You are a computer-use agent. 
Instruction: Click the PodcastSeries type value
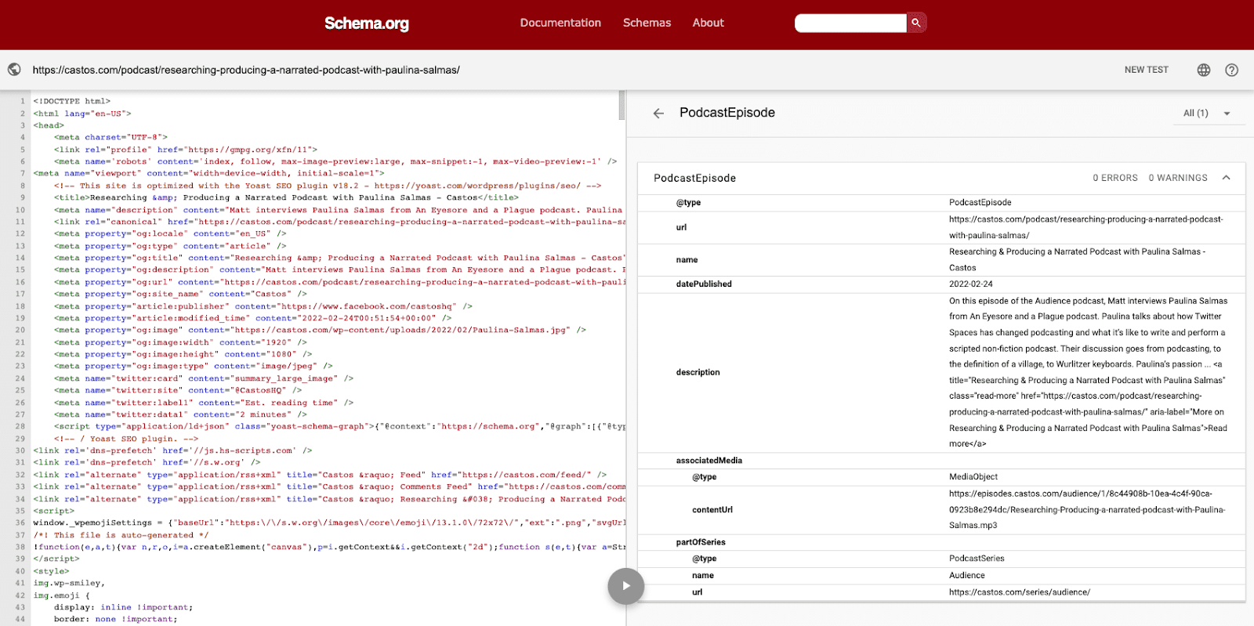coord(977,559)
